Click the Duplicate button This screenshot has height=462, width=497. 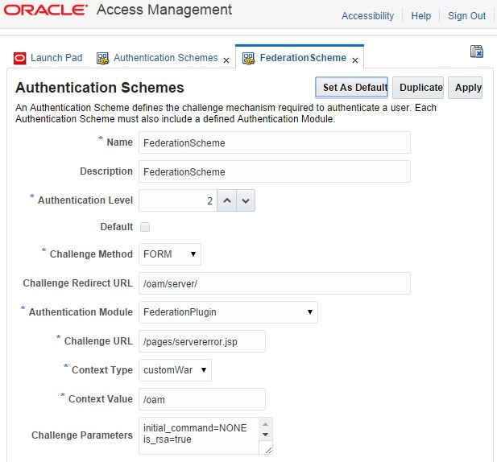pyautogui.click(x=418, y=88)
